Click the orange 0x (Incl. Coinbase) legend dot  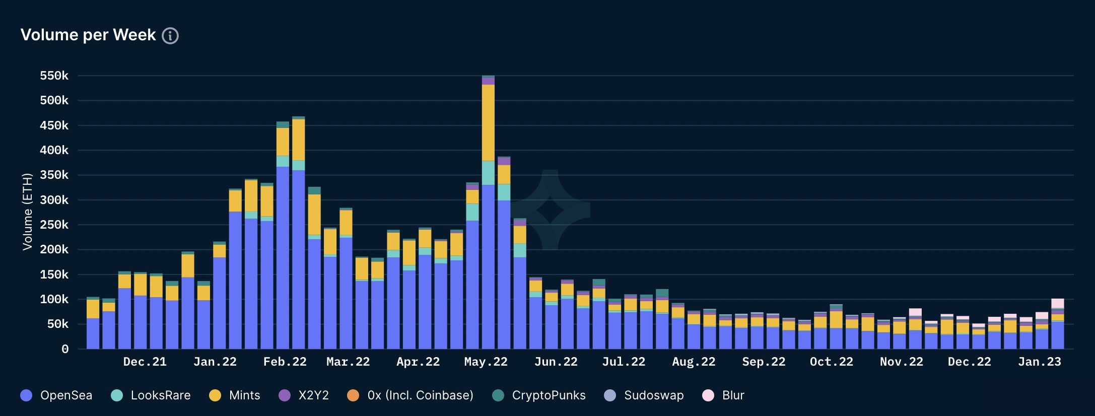click(x=353, y=395)
